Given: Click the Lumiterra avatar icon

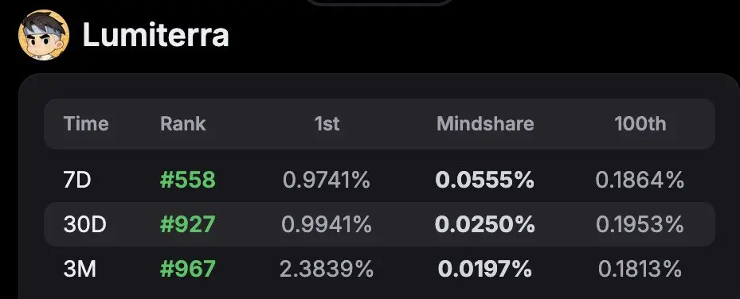Looking at the screenshot, I should pyautogui.click(x=44, y=35).
